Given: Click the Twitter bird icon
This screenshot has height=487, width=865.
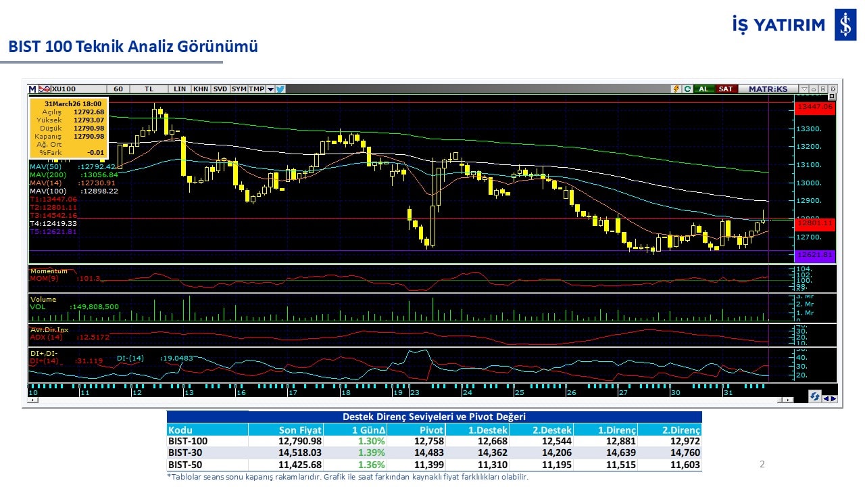Looking at the screenshot, I should 280,89.
